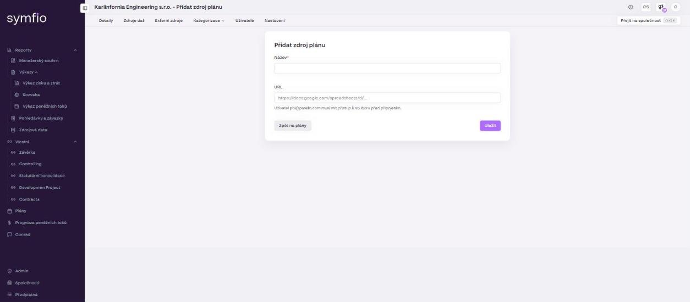Click the Uložit button

click(490, 126)
